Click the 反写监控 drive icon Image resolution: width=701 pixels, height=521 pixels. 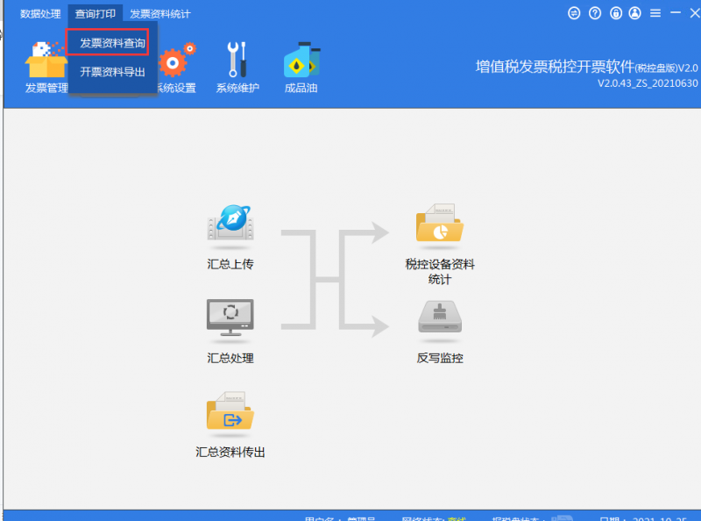[439, 318]
